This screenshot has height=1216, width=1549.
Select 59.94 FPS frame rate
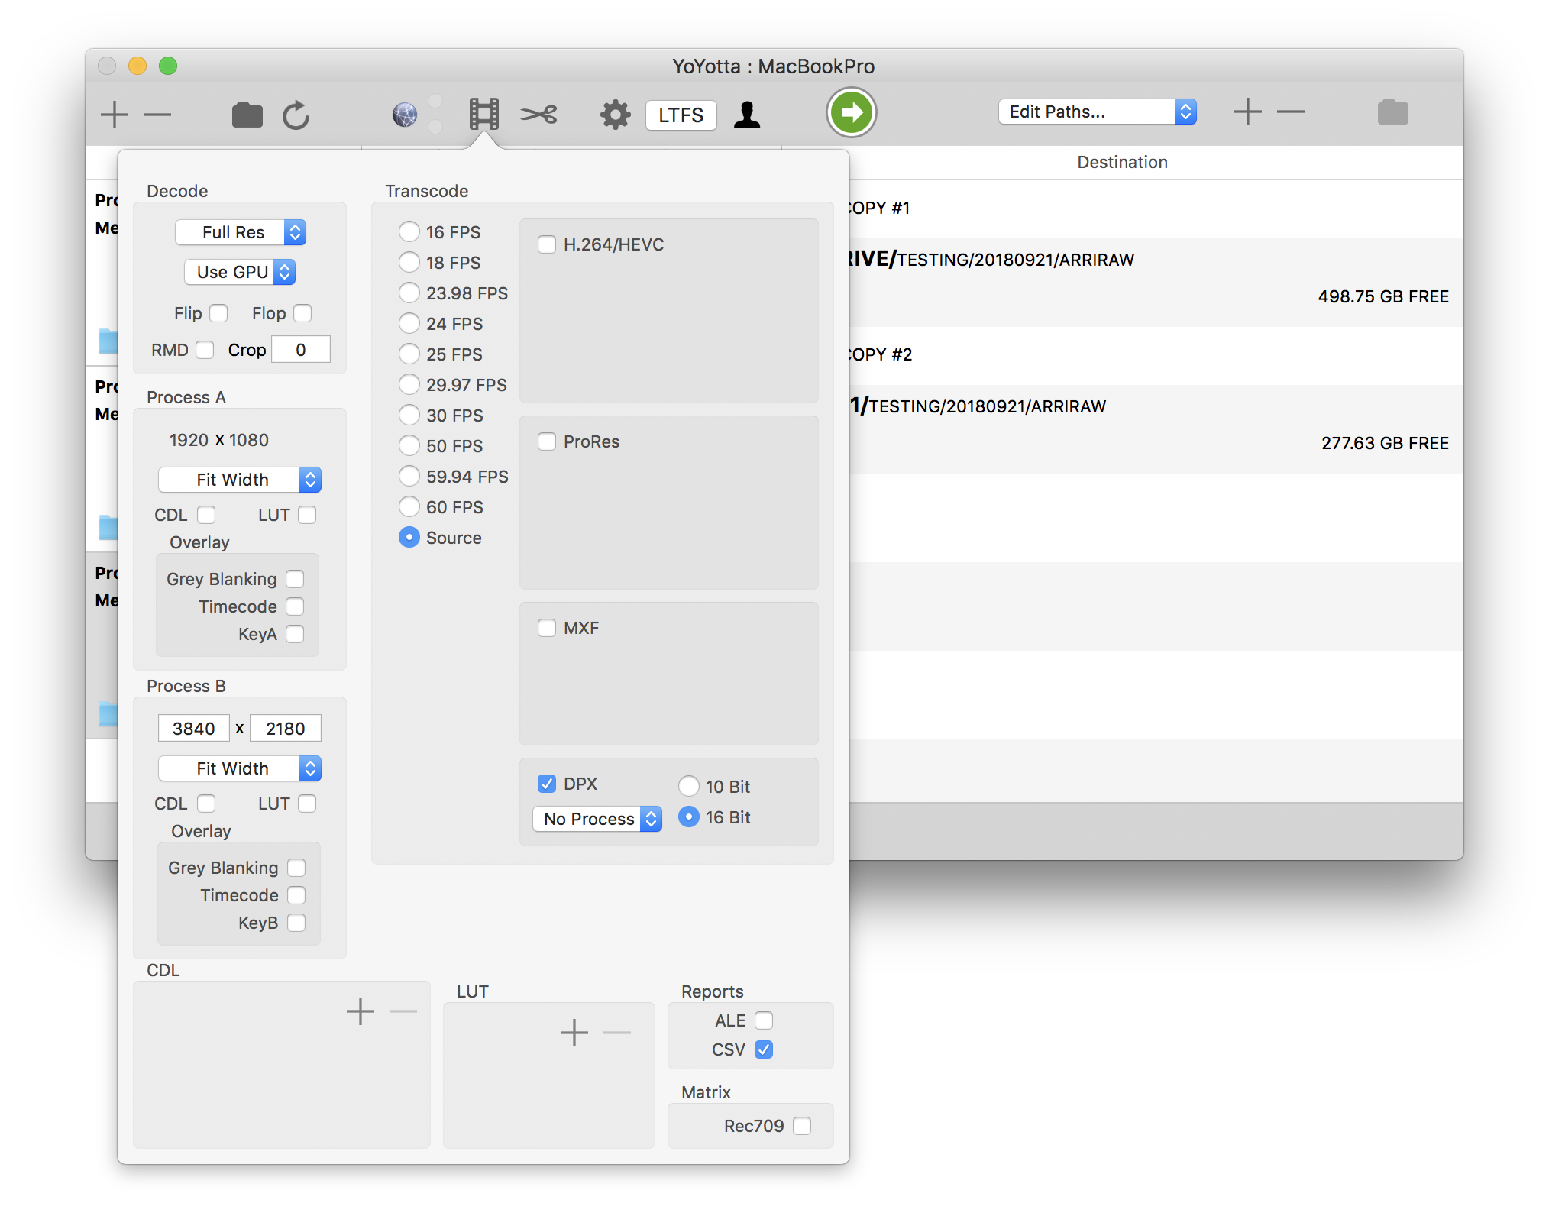pos(409,476)
